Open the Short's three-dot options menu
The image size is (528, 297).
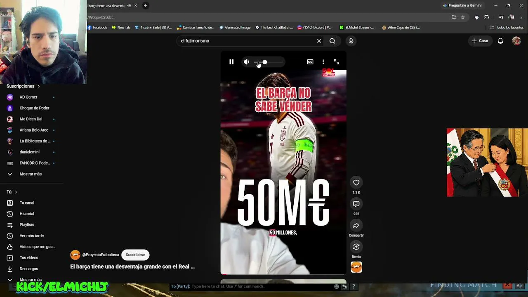point(323,62)
